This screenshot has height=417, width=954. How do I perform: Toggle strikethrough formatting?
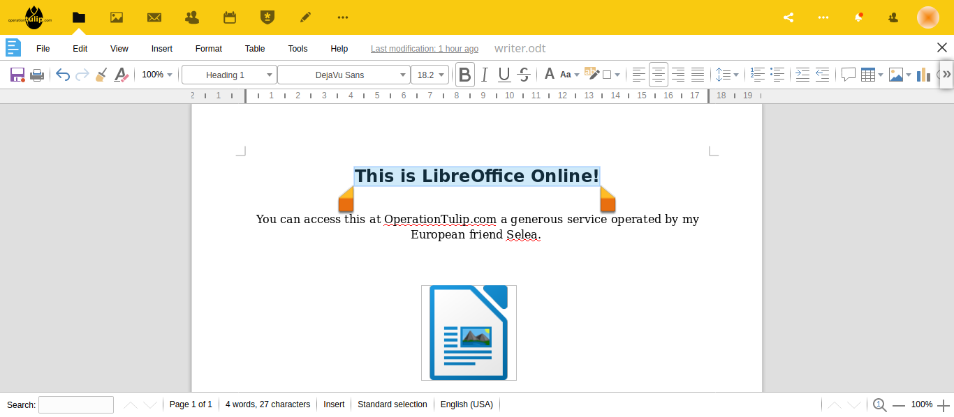(524, 75)
